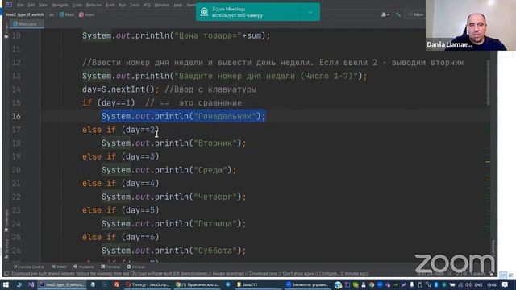
Task: Open the TODO tool window
Action: pyautogui.click(x=59, y=267)
